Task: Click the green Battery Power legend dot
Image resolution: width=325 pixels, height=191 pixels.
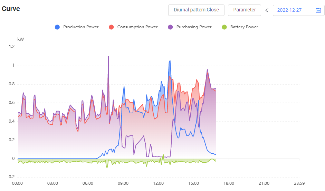Action: point(224,27)
